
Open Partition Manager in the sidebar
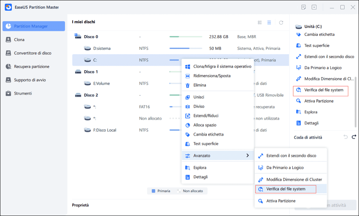click(34, 26)
